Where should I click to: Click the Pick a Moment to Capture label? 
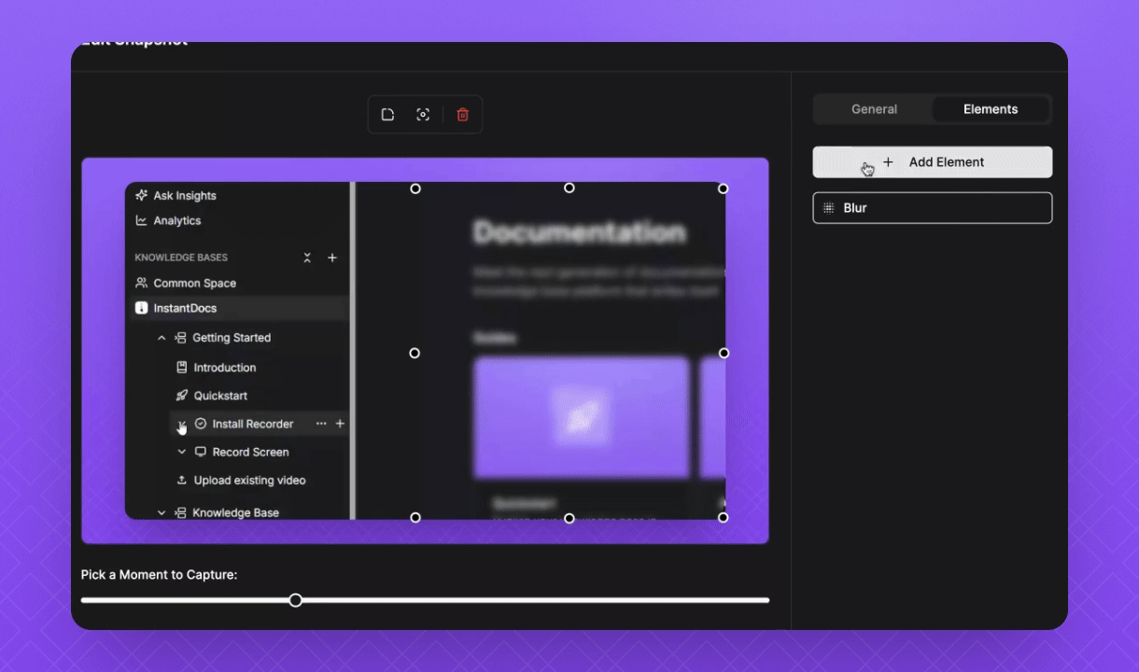159,575
